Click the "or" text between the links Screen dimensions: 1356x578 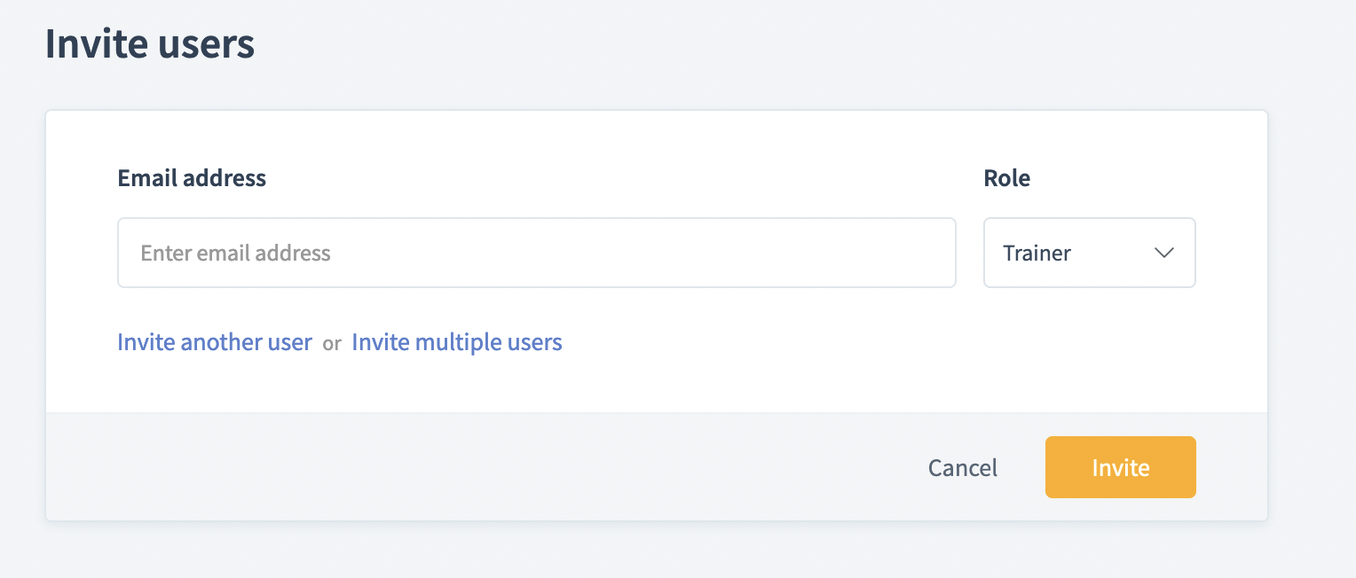(x=332, y=344)
